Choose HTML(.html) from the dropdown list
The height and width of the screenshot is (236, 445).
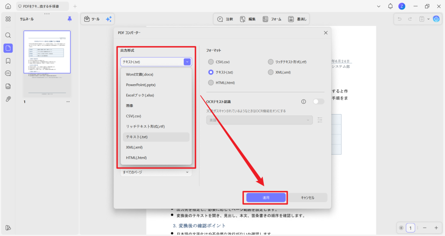[156, 158]
